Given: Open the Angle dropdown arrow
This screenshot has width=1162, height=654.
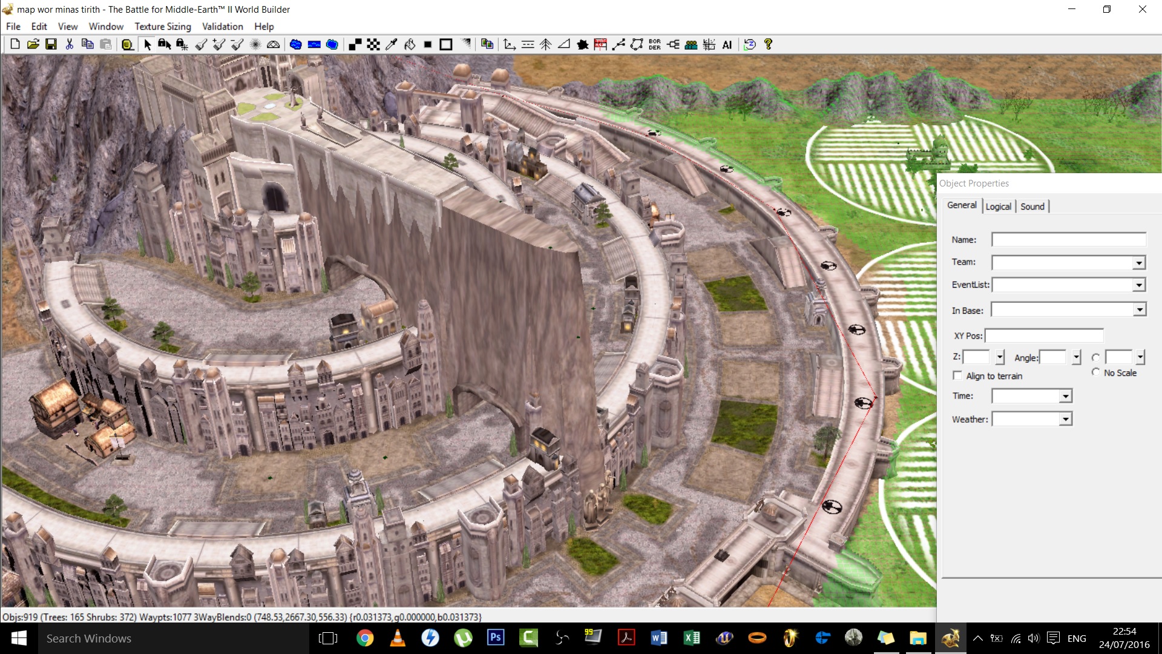Looking at the screenshot, I should [1076, 357].
